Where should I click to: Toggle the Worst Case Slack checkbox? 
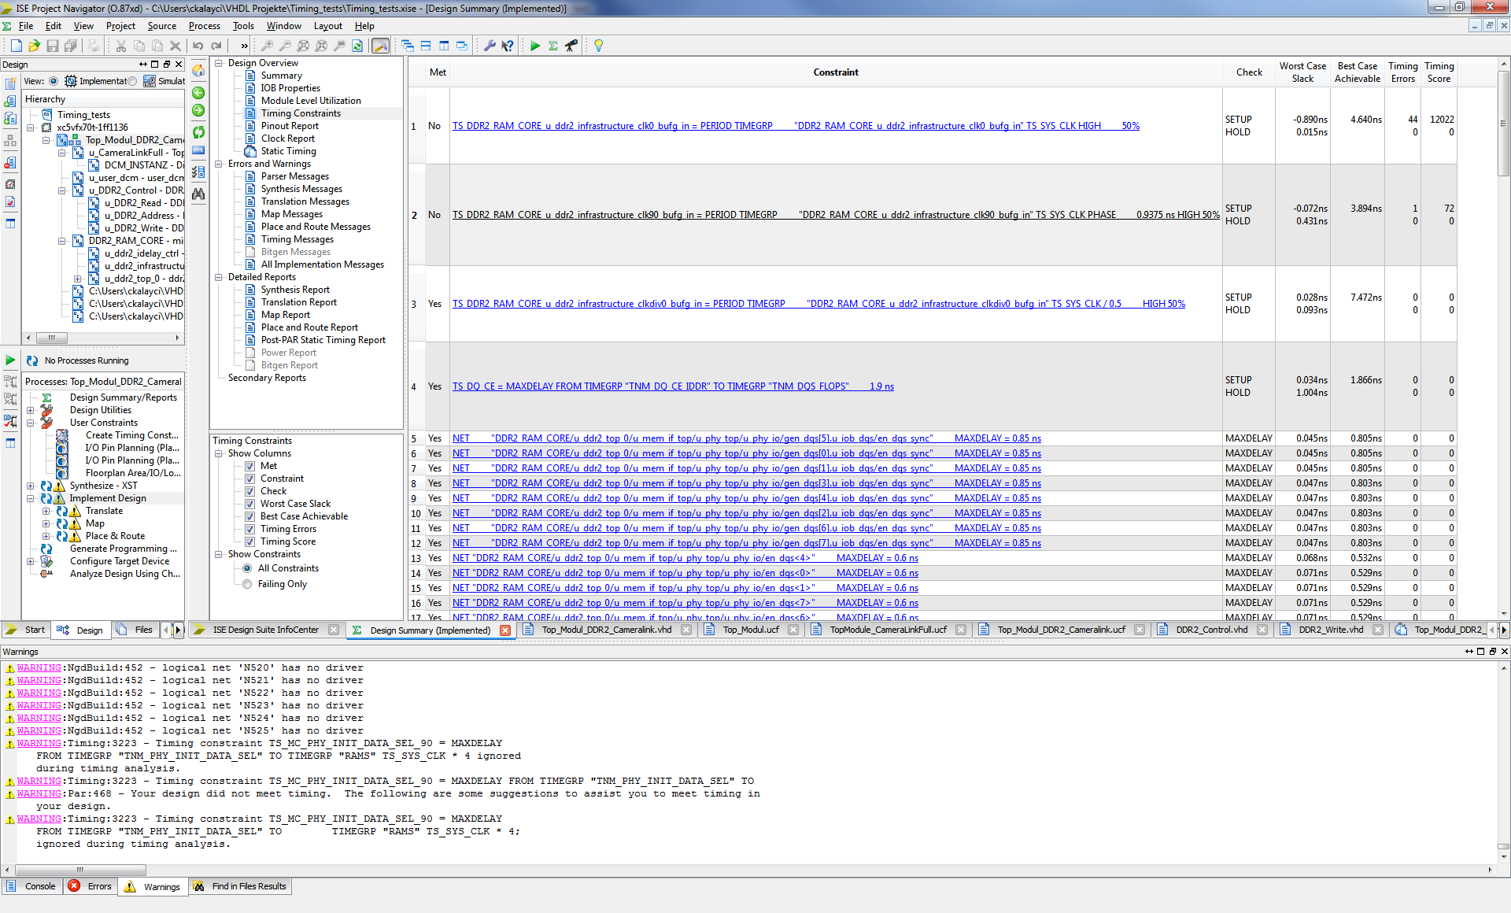coord(249,504)
